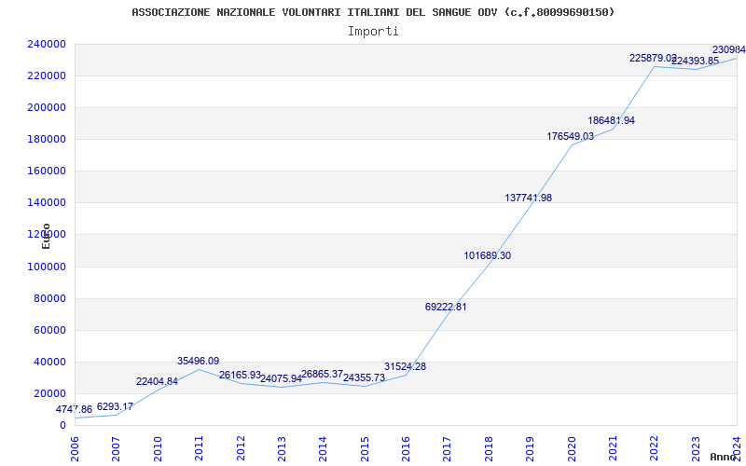Click the data label 186481.94
Viewport: 746px width, 466px height.
[612, 121]
